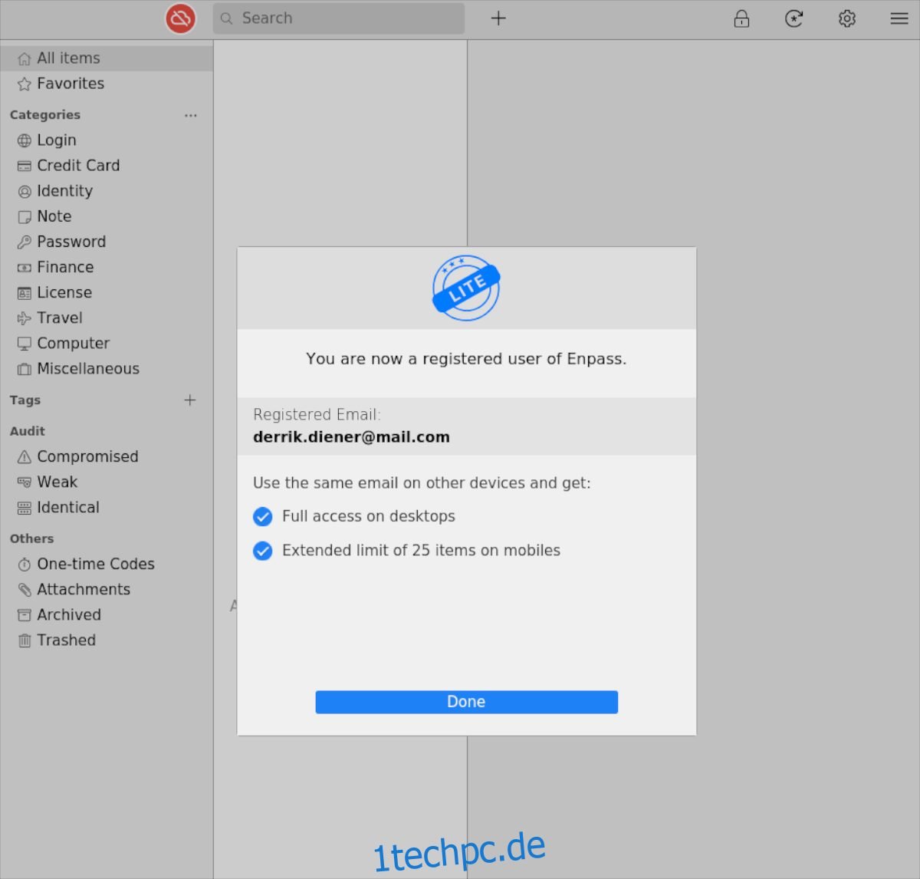Image resolution: width=920 pixels, height=879 pixels.
Task: Click the All items home icon
Action: coord(25,59)
